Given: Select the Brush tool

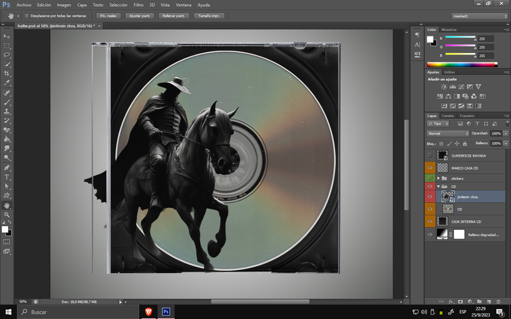Looking at the screenshot, I should coord(7,102).
